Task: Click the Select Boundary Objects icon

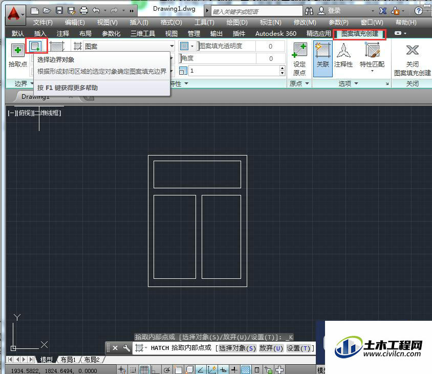Action: (x=36, y=46)
